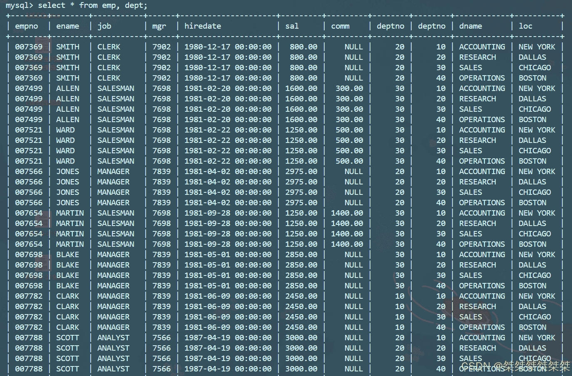Click sal "1600.00" in the ALLEN–RESEARCH row
The width and height of the screenshot is (572, 376).
click(x=301, y=99)
